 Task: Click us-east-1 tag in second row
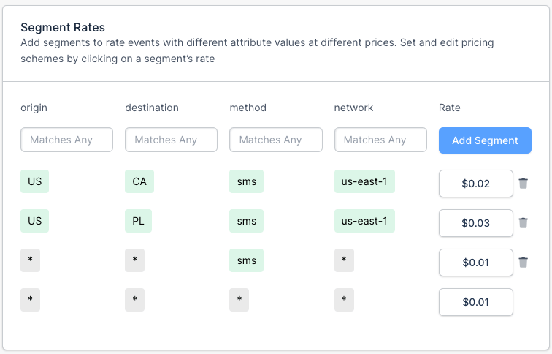[364, 221]
